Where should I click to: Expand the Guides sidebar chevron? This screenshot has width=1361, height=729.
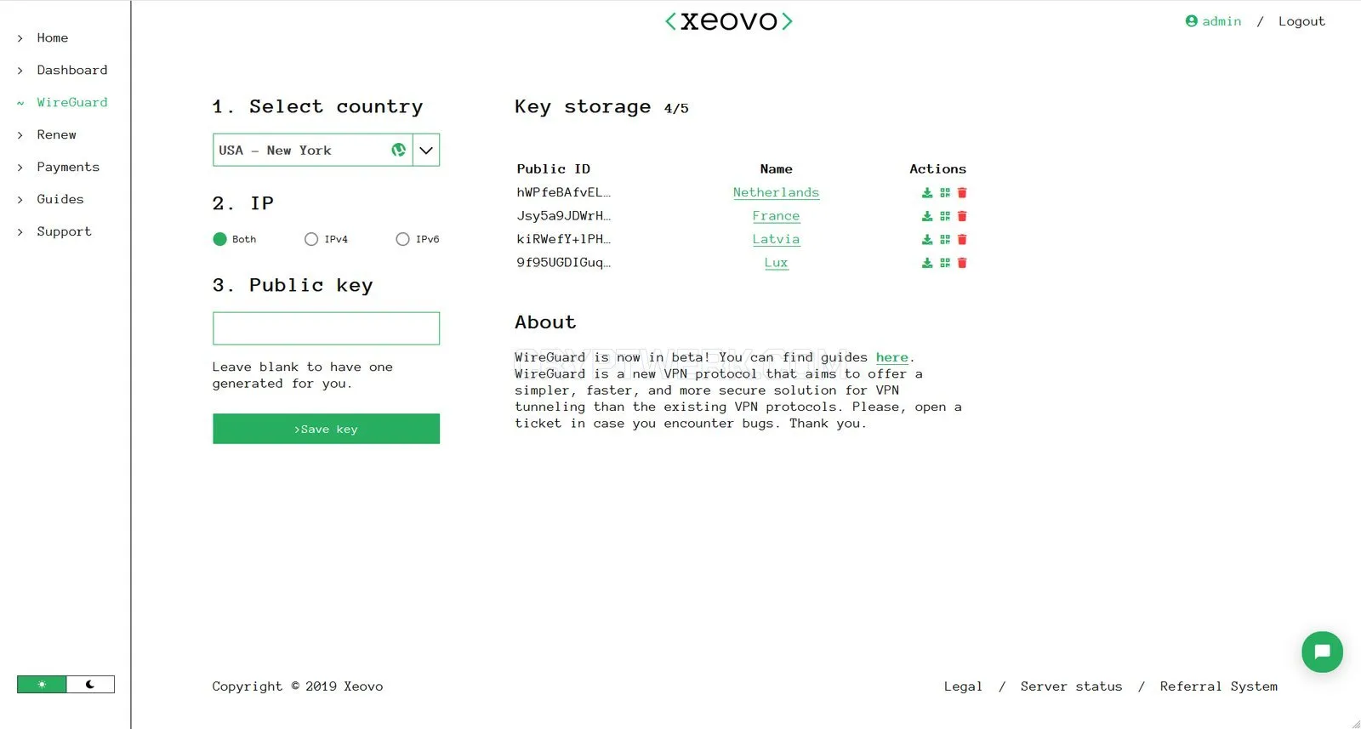20,200
